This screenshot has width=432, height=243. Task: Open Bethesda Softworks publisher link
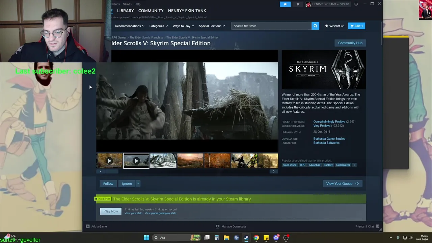(326, 143)
